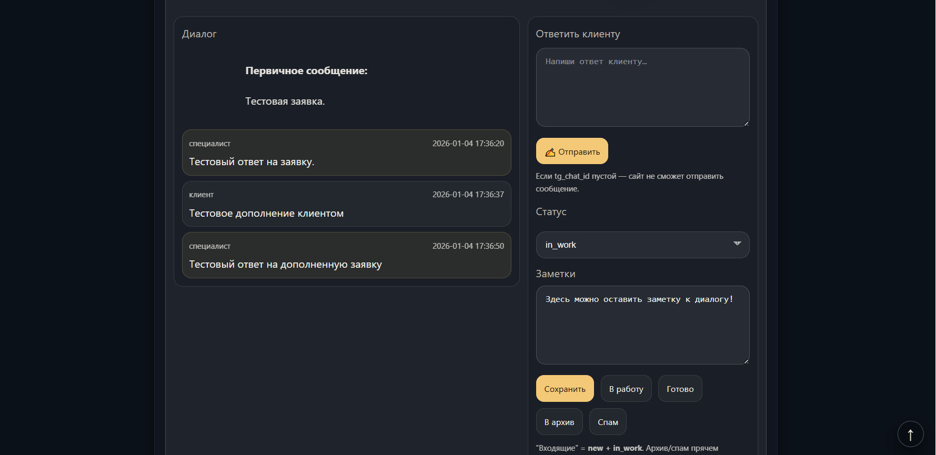Screen dimensions: 936x455
Task: Click into the Заметки notes textarea
Action: 642,325
